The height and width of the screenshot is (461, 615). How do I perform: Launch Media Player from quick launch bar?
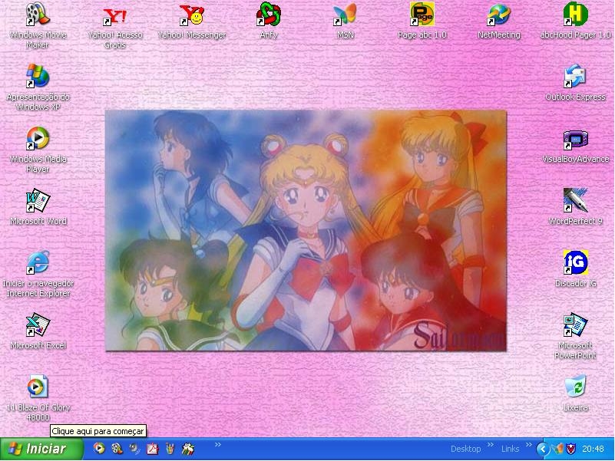(x=99, y=449)
